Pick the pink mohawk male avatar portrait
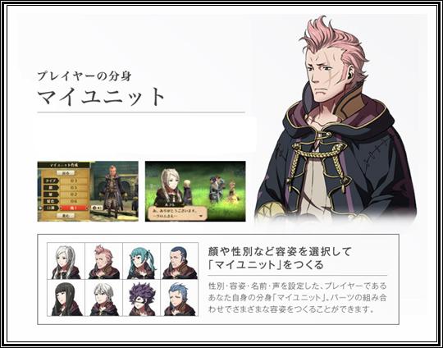This screenshot has height=348, width=443. tap(104, 261)
